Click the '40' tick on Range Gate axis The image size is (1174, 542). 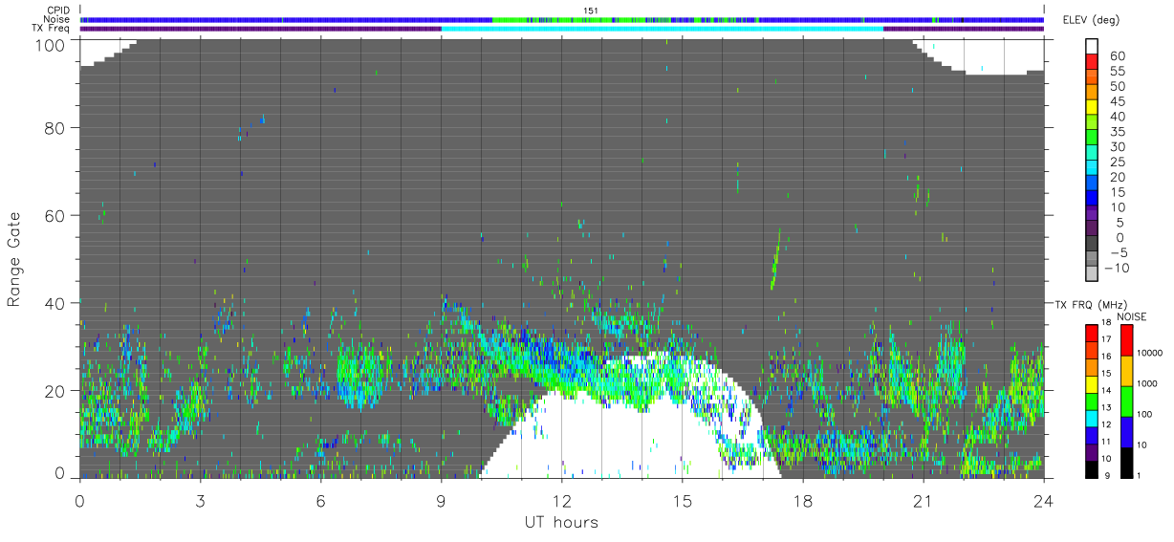click(54, 303)
